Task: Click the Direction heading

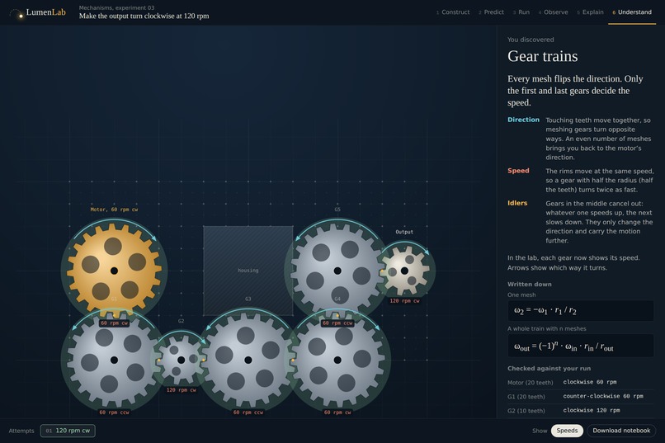Action: pos(523,120)
